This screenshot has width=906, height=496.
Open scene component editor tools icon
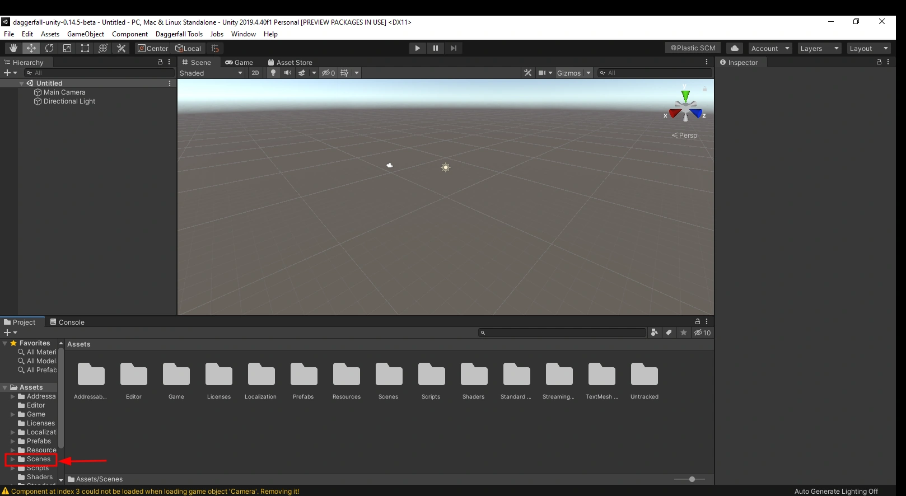click(528, 73)
